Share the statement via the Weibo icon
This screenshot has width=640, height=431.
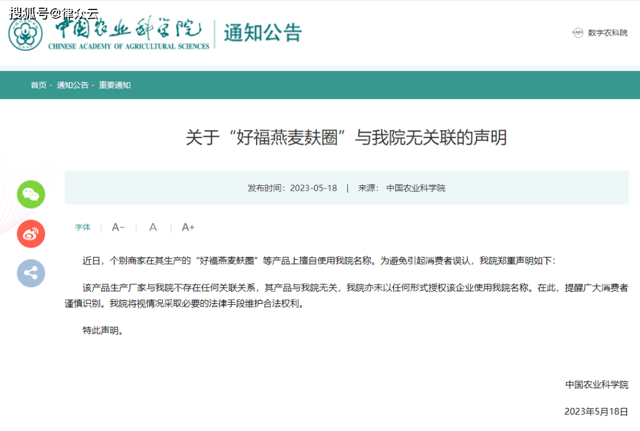pyautogui.click(x=31, y=234)
